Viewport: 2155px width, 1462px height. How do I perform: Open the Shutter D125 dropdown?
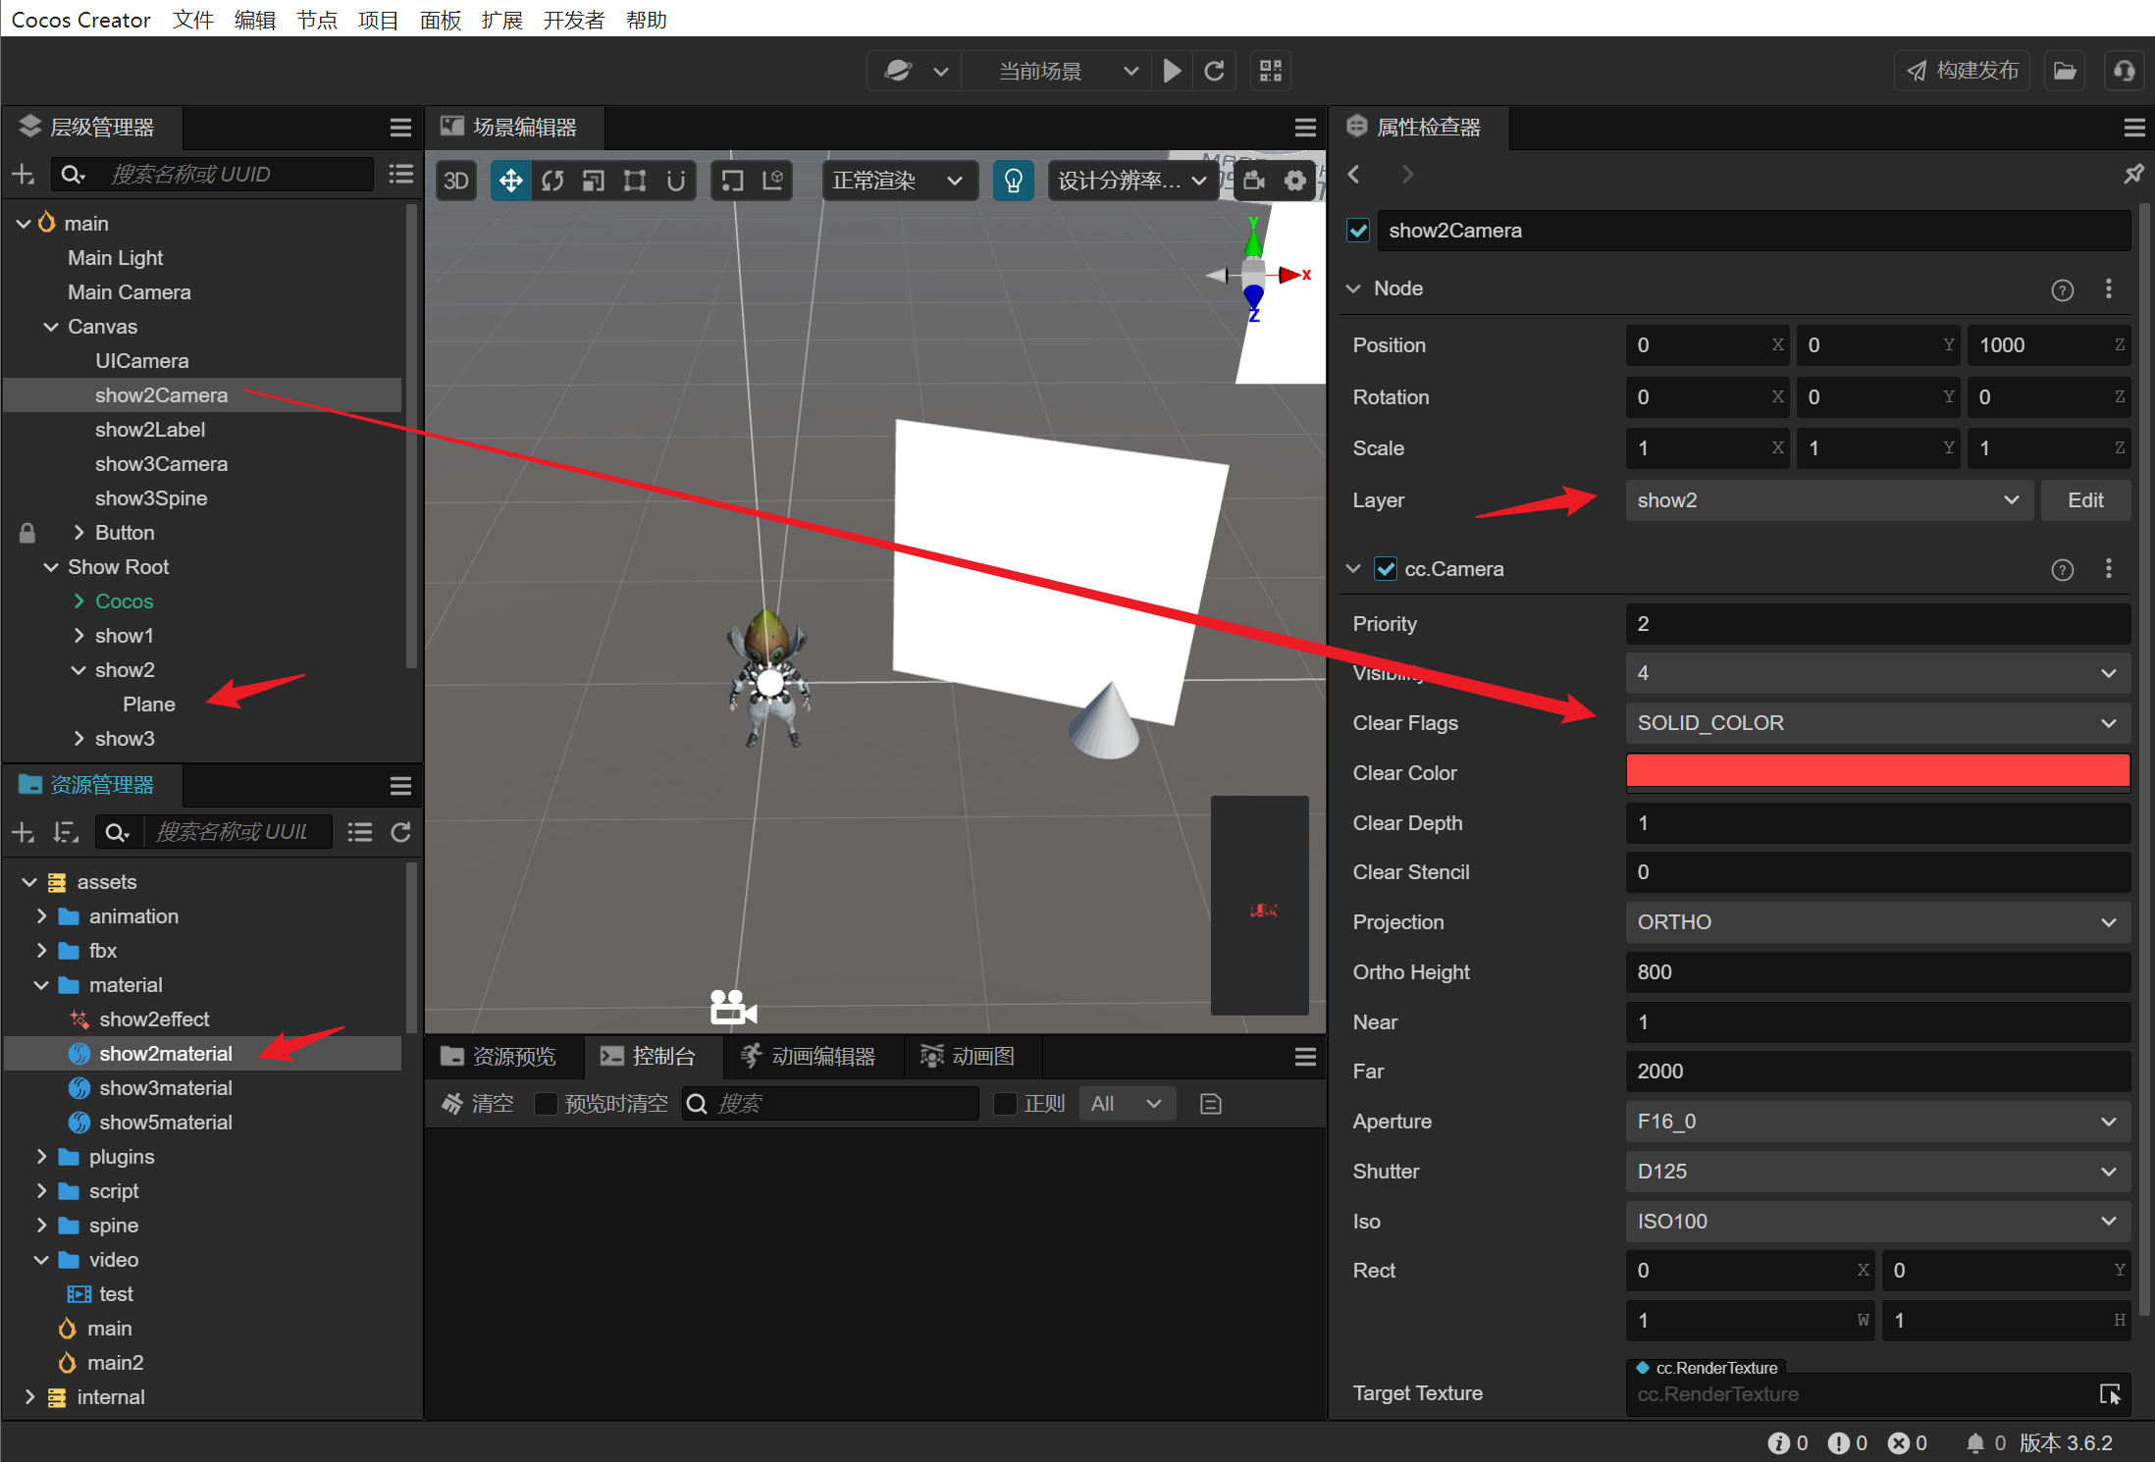[1878, 1172]
